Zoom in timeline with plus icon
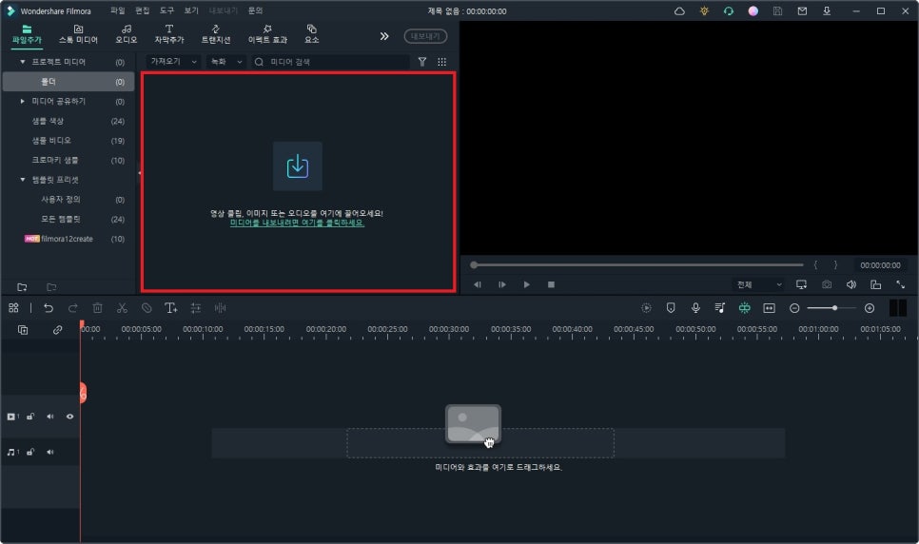The height and width of the screenshot is (544, 919). 870,308
